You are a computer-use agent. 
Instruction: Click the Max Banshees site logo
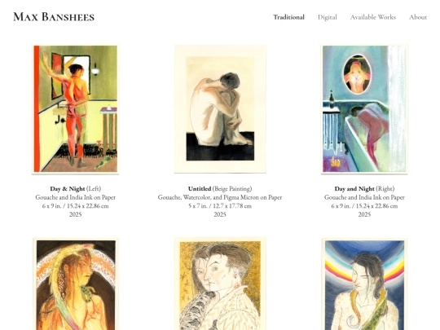54,17
